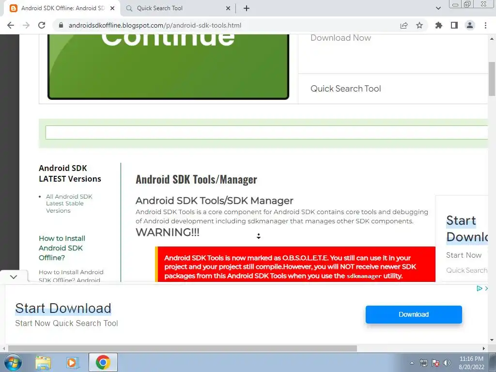The height and width of the screenshot is (372, 496).
Task: Open All Android SDK Latest Stable Versions link
Action: coord(69,203)
